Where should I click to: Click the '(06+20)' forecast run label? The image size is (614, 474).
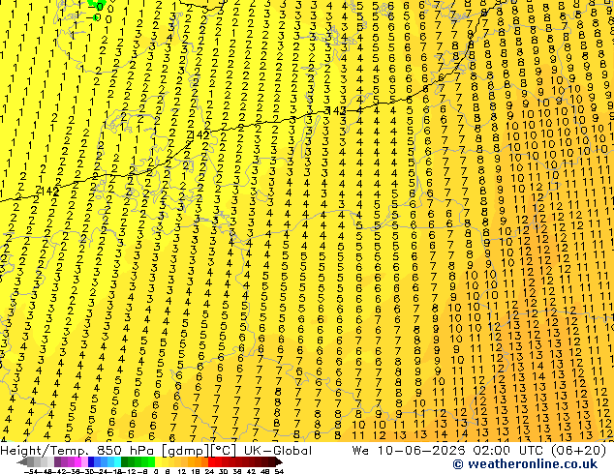579,451
